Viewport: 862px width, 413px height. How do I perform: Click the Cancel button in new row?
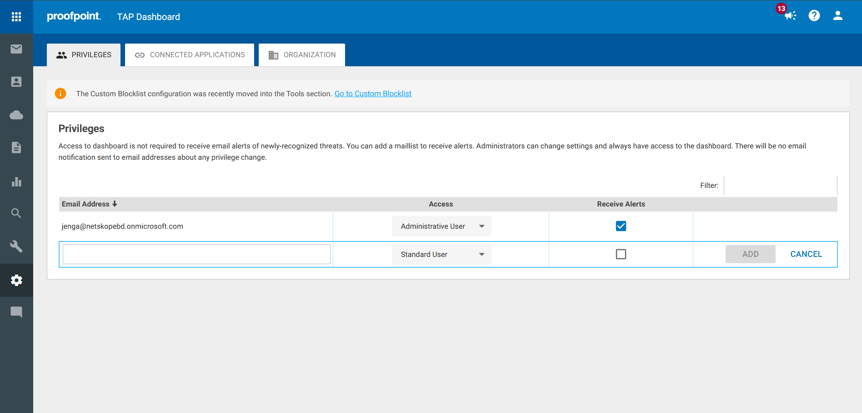coord(806,254)
